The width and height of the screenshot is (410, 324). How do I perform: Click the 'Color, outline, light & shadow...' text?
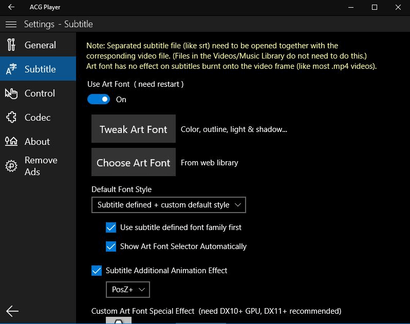234,129
